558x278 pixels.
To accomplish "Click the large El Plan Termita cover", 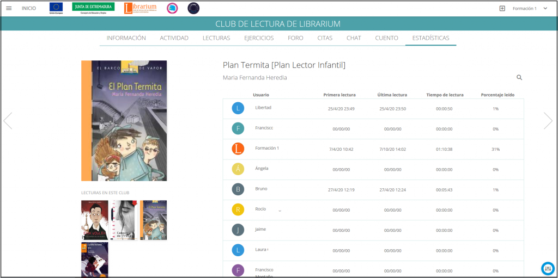I will pos(124,121).
